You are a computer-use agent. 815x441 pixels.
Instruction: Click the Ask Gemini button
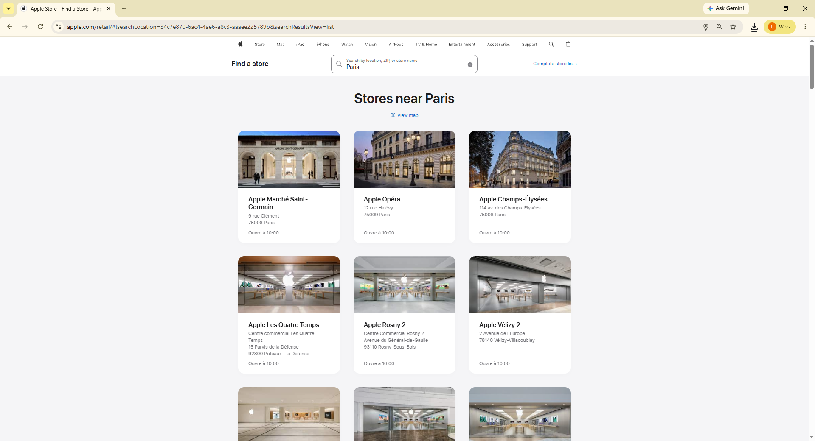[726, 8]
